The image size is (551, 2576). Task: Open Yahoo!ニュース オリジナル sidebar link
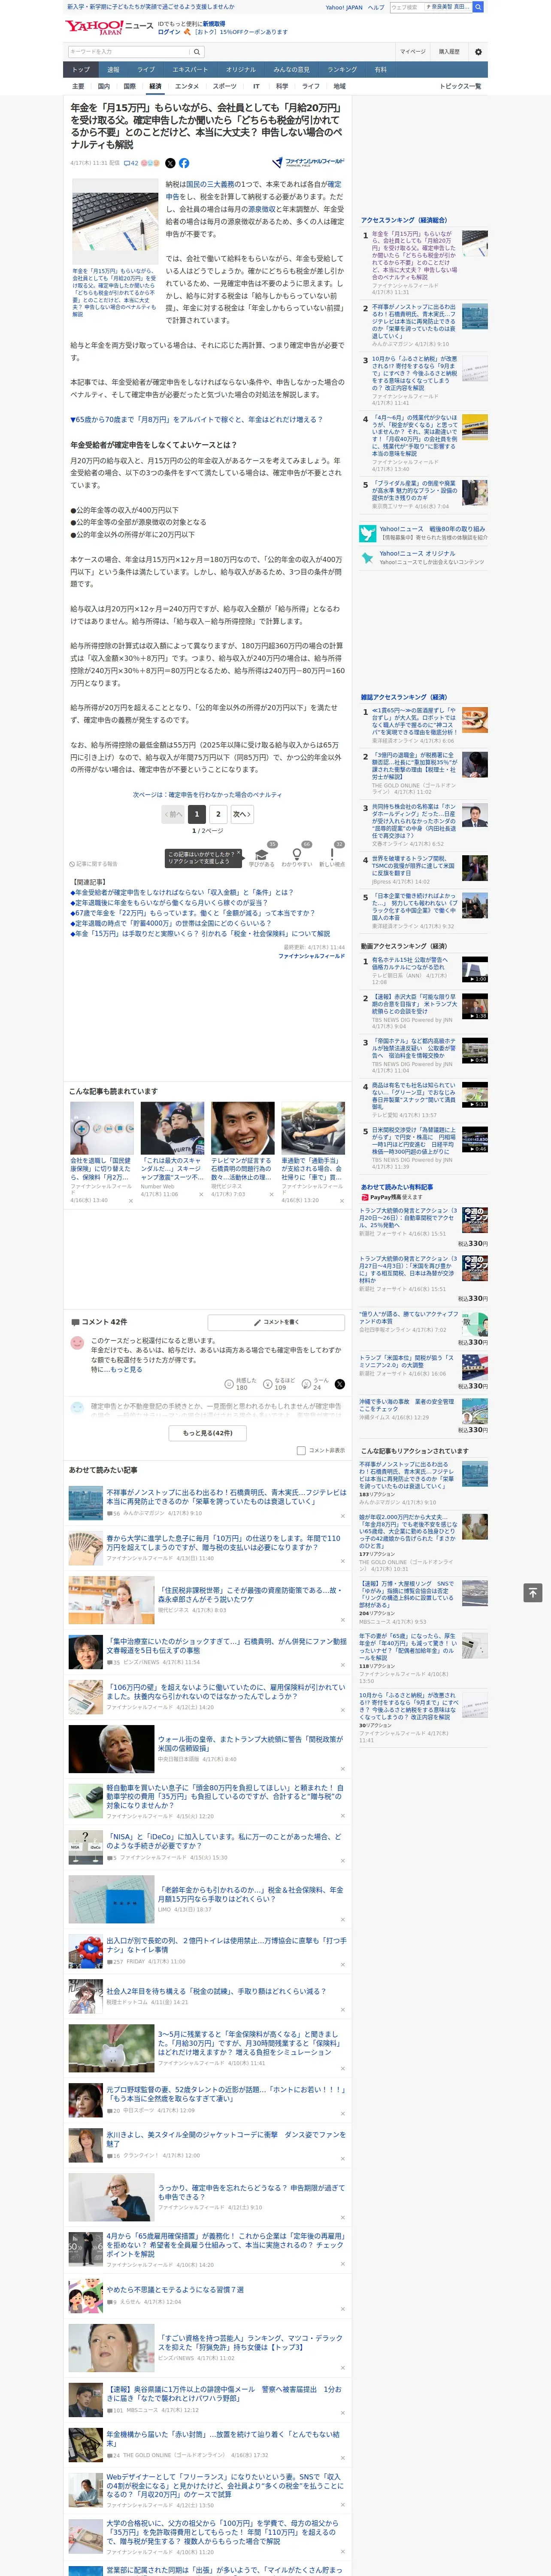(417, 553)
